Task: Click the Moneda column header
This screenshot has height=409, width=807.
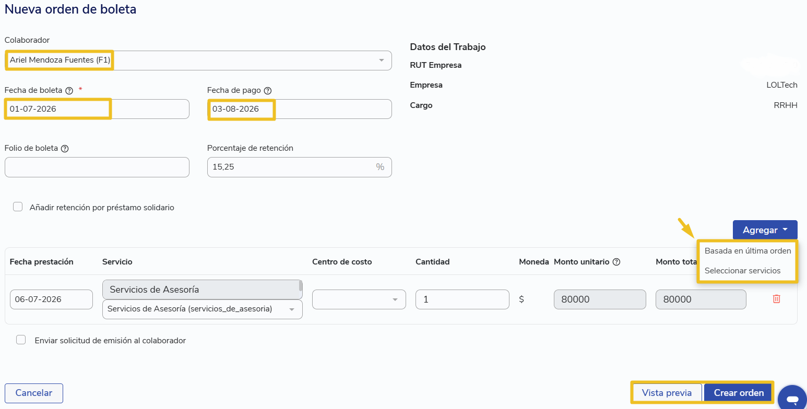Action: pyautogui.click(x=534, y=262)
